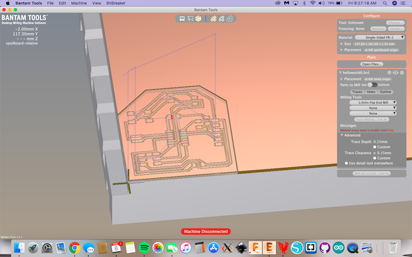Enable Custom checkbox under Trace Depth
Viewport: 412px width, 257px height.
pos(375,147)
